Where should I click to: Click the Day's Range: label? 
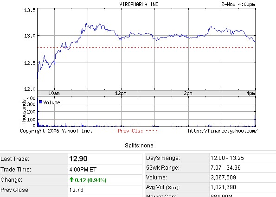coord(163,158)
